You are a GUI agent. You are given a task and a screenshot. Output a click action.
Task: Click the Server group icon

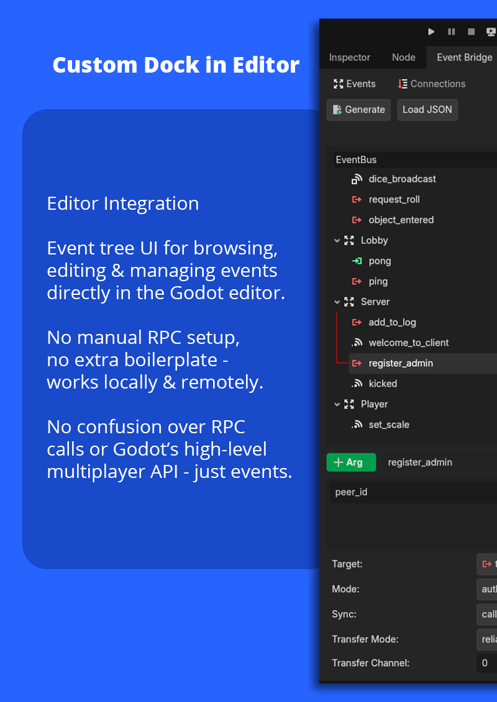[349, 302]
